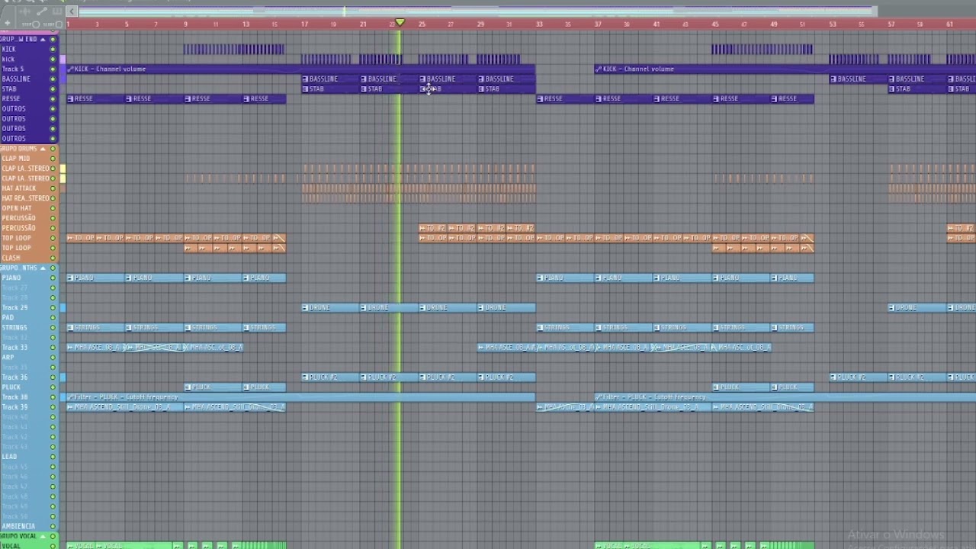The height and width of the screenshot is (549, 976).
Task: Collapse the GRUP W END track group
Action: pyautogui.click(x=43, y=39)
